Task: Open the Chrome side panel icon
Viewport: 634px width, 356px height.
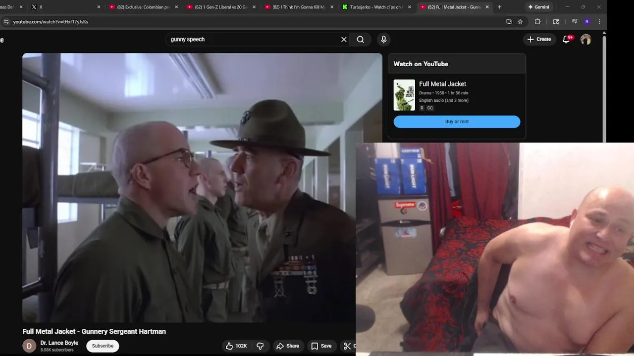Action: pos(556,22)
